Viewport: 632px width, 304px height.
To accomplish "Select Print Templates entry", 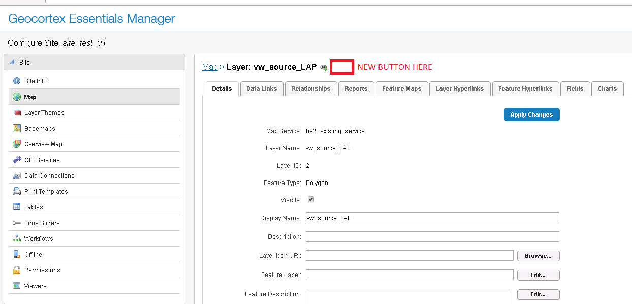I will (94, 191).
